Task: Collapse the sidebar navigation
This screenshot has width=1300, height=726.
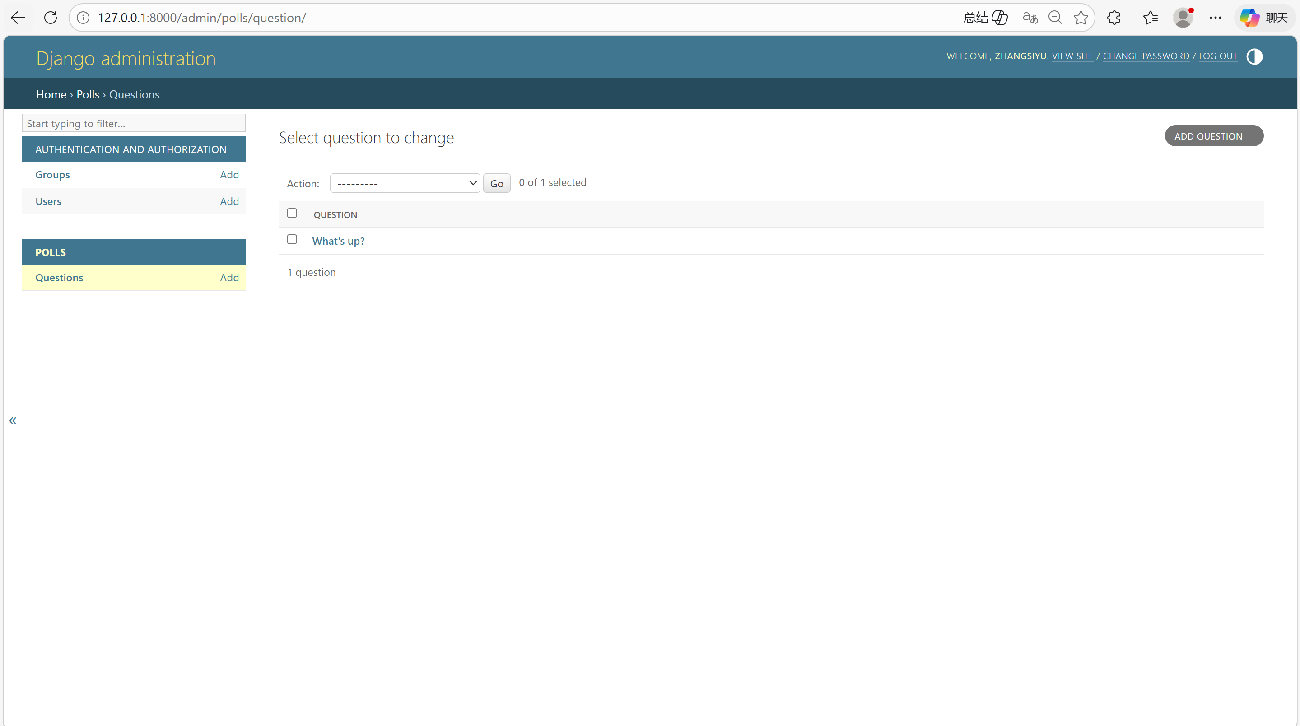Action: click(13, 420)
